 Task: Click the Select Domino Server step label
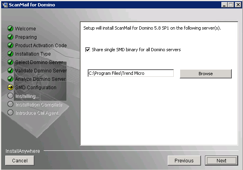pos(39,62)
